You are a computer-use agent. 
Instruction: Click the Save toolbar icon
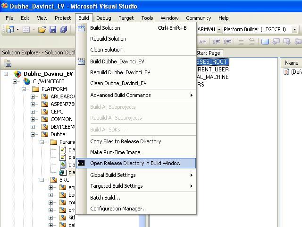coord(53,29)
